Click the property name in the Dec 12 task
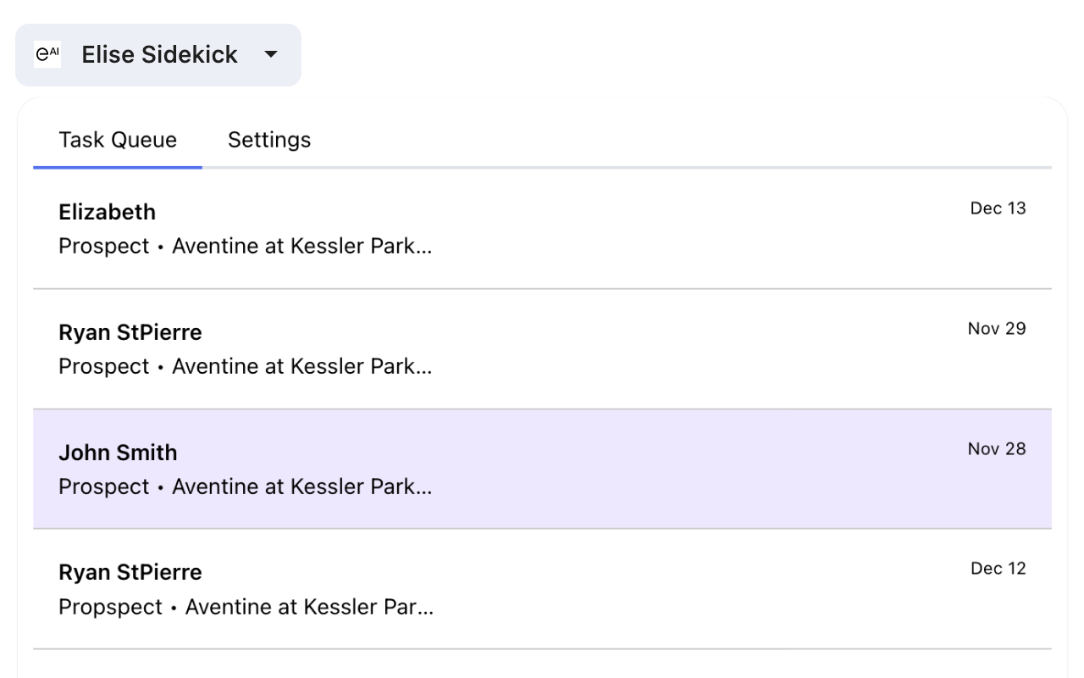The width and height of the screenshot is (1084, 678). click(309, 608)
